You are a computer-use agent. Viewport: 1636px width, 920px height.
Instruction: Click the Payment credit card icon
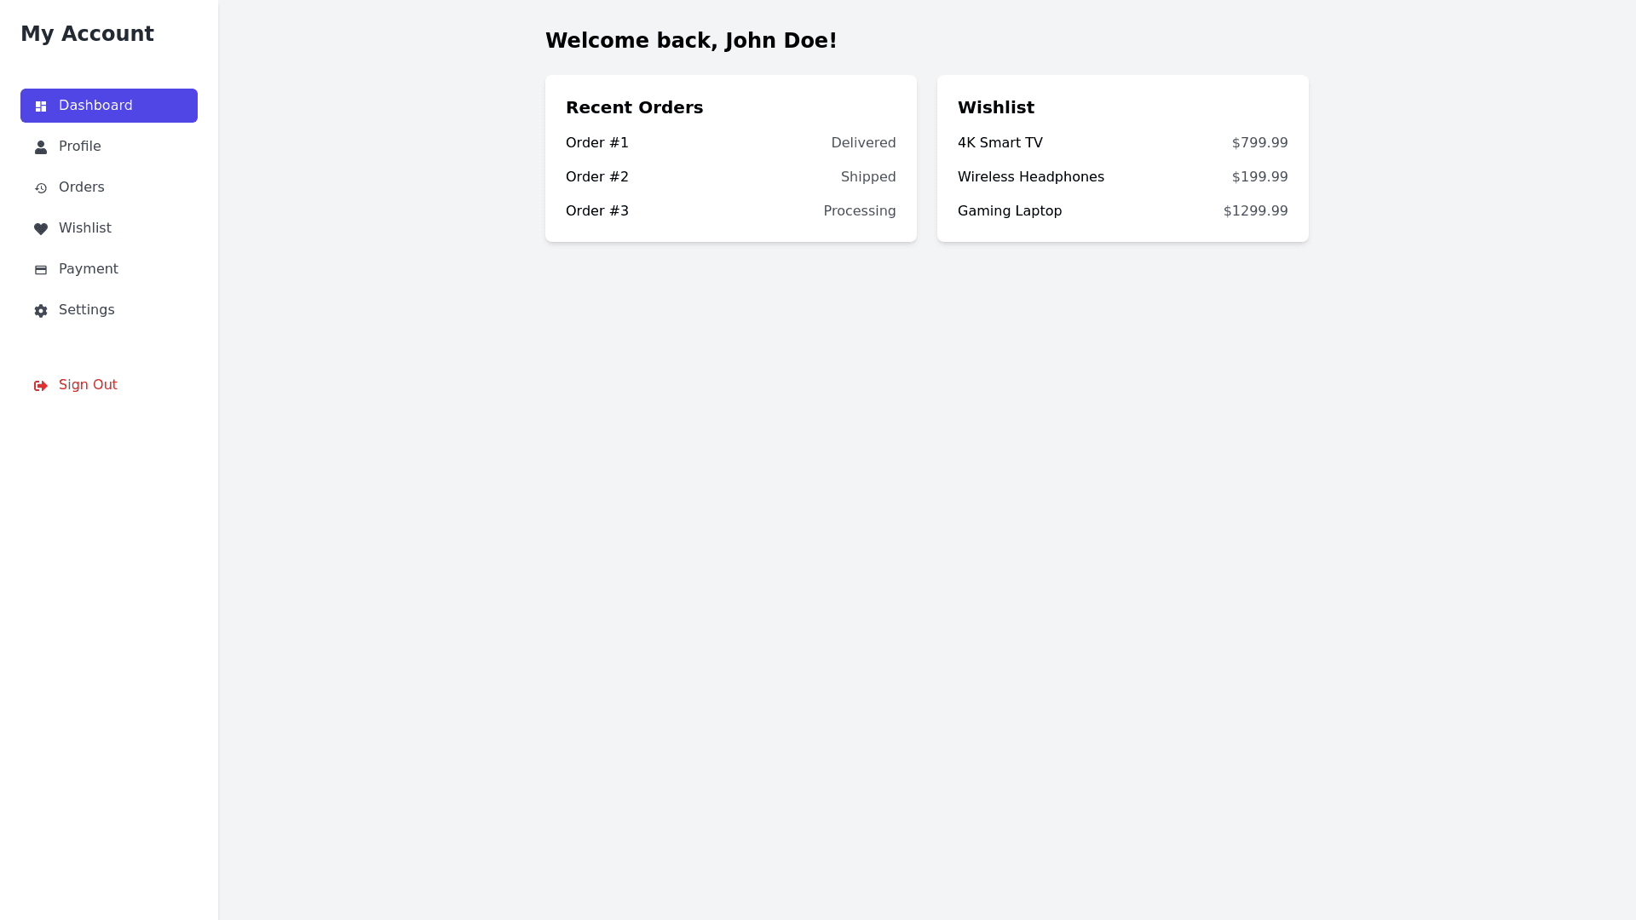point(41,270)
